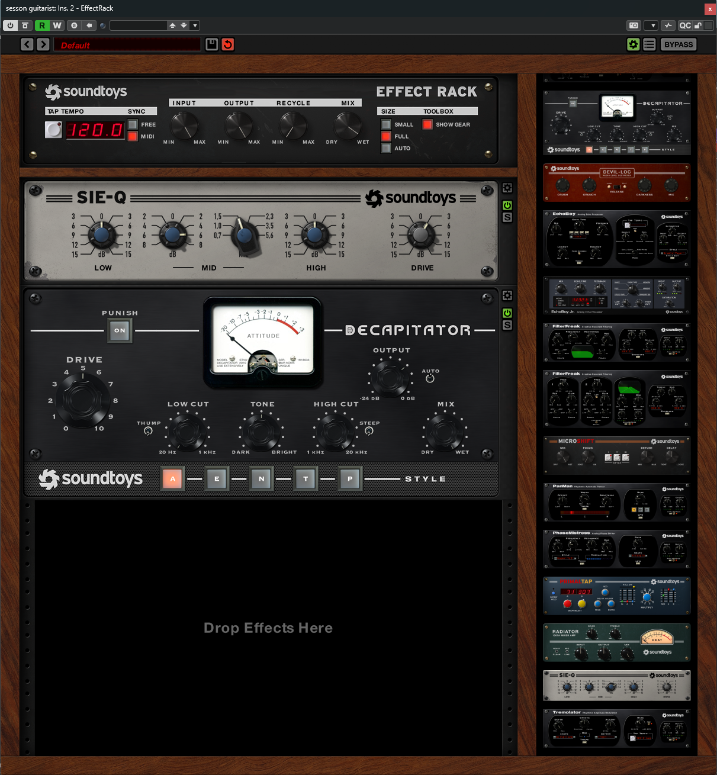Toggle the Decapitator AUTO output switch
717x775 pixels.
tap(430, 379)
